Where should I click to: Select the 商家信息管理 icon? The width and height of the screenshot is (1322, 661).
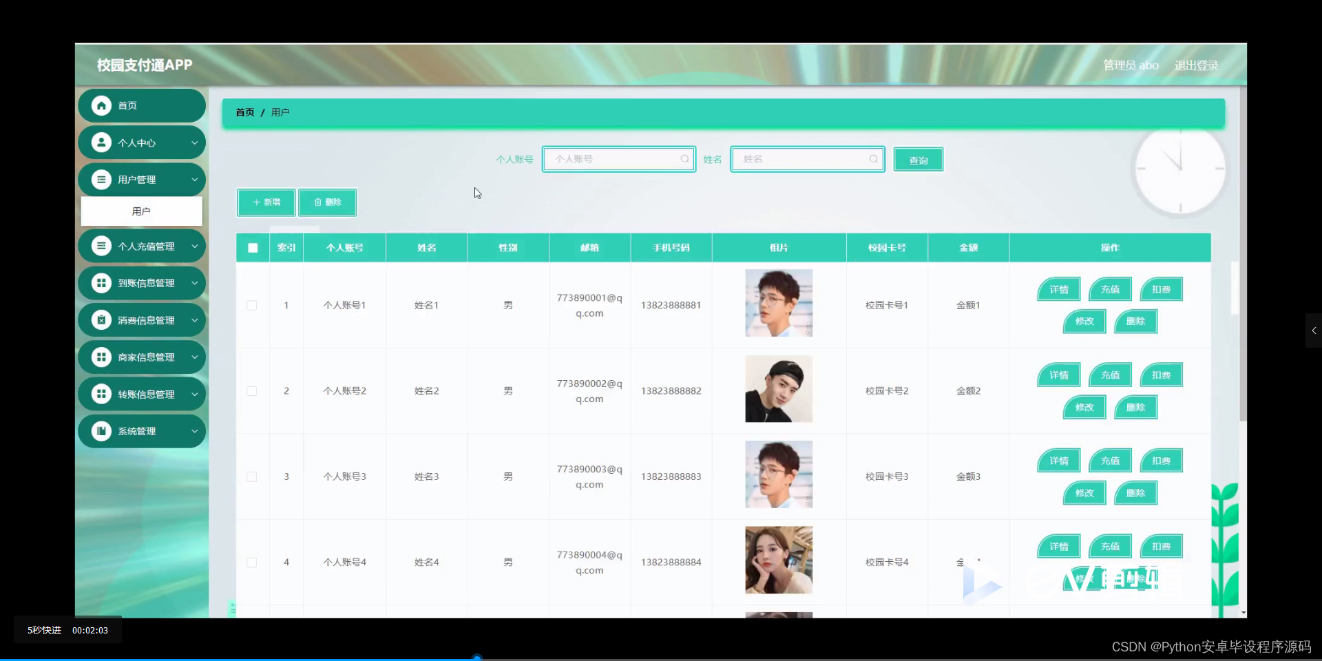point(101,357)
